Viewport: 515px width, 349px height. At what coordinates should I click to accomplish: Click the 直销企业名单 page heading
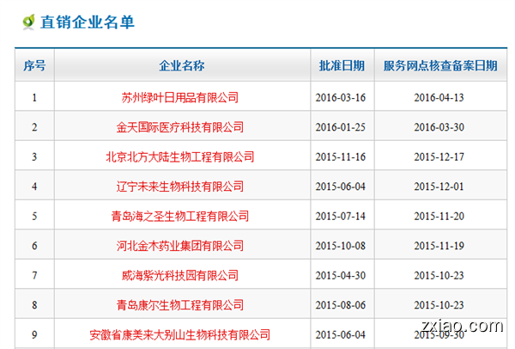click(87, 22)
